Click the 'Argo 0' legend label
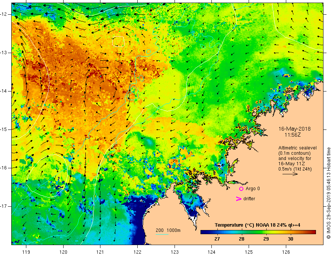 point(253,189)
